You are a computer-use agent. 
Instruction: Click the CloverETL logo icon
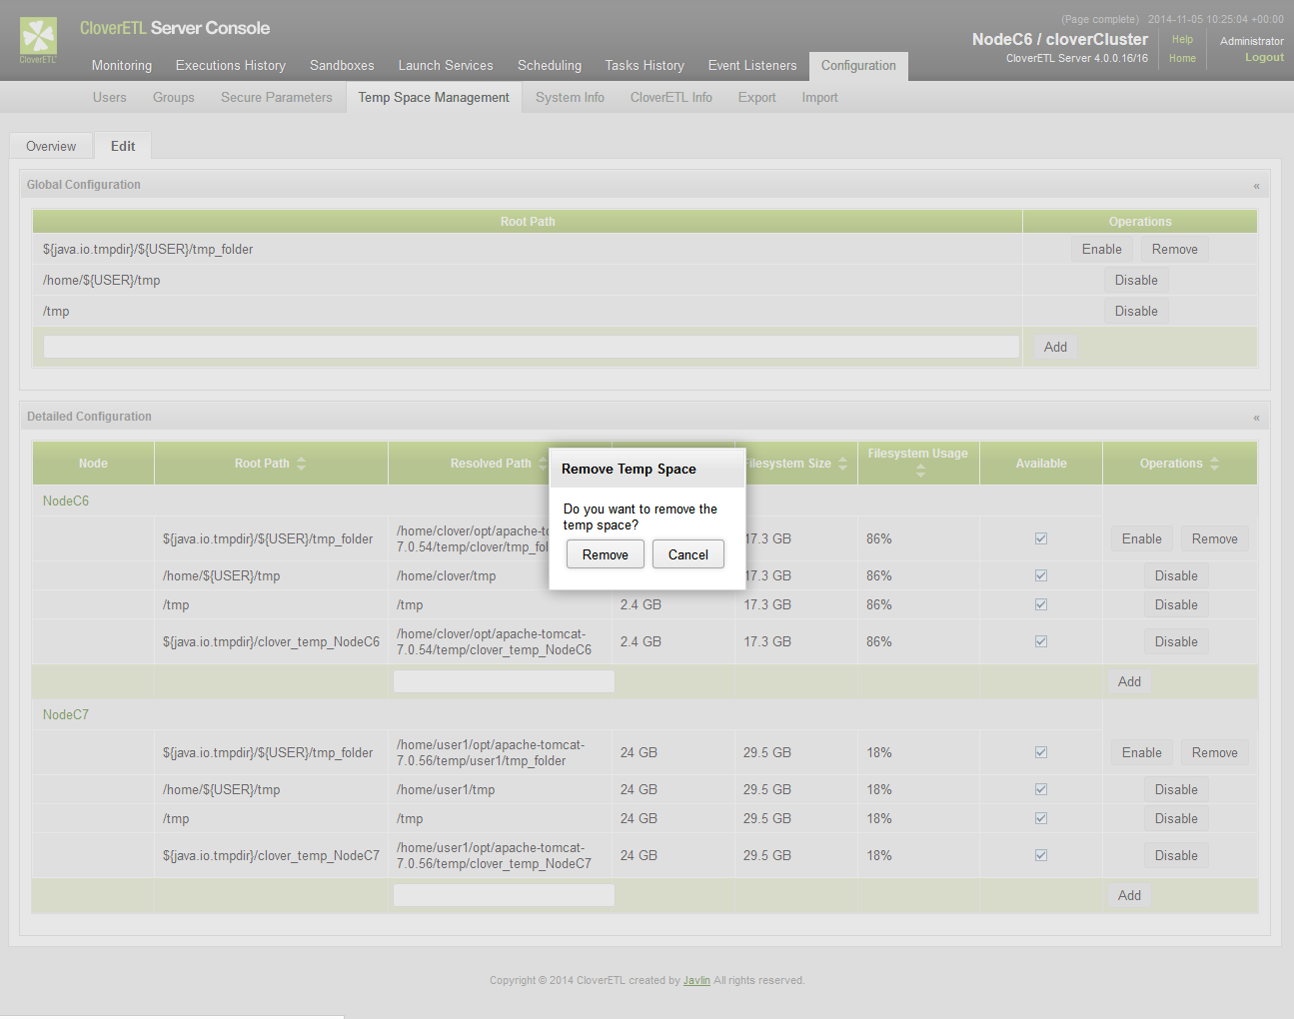point(38,37)
